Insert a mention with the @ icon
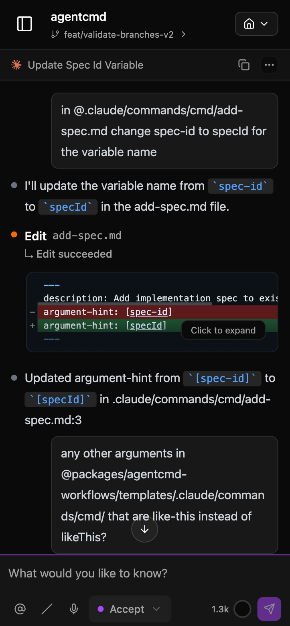290x626 pixels. (x=20, y=609)
